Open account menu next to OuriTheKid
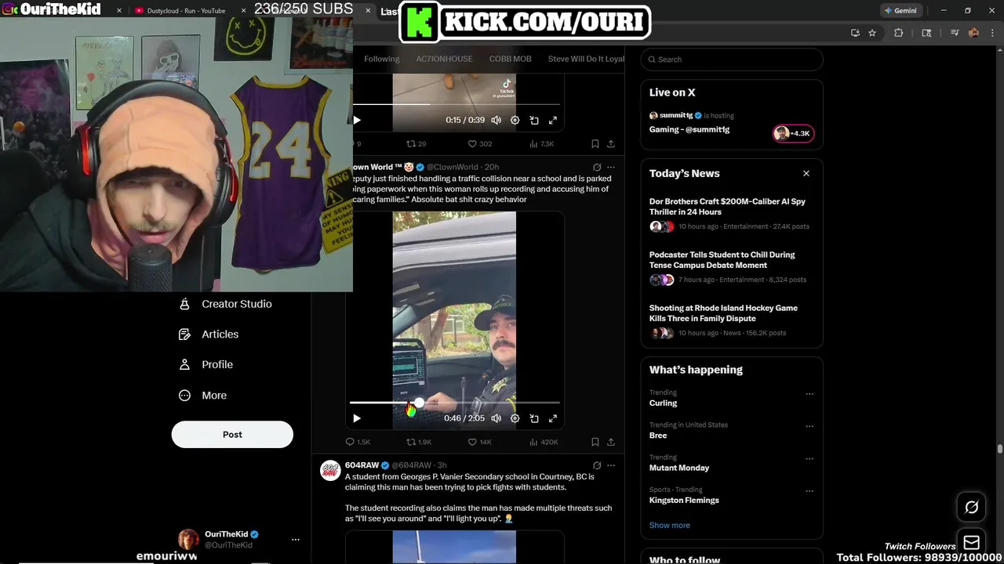This screenshot has width=1004, height=564. (296, 540)
